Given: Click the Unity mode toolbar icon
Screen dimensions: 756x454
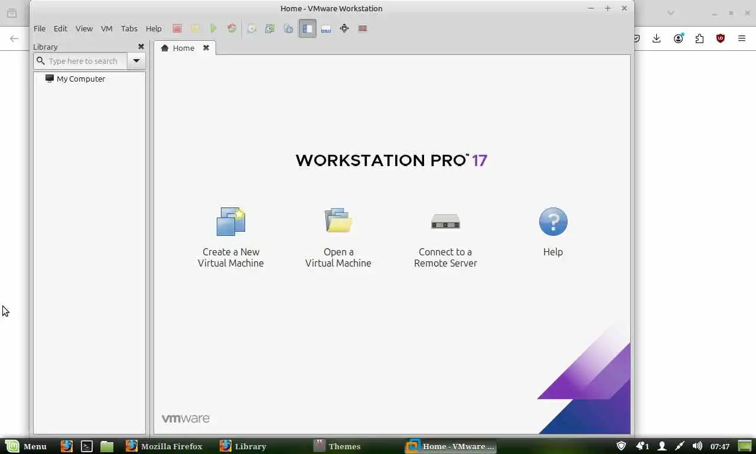Looking at the screenshot, I should click(x=363, y=28).
